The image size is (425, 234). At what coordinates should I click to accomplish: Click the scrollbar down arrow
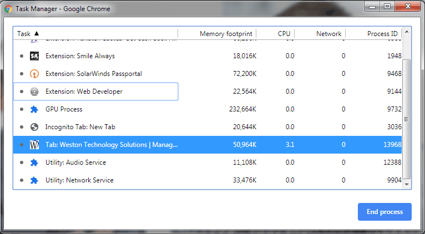(x=406, y=185)
